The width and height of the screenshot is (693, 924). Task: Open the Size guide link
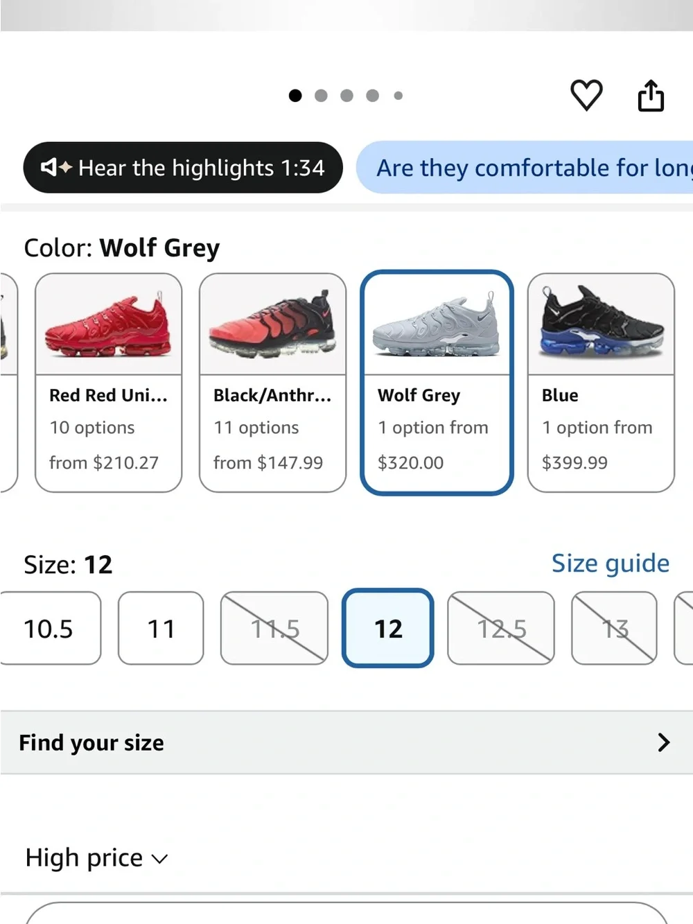611,564
